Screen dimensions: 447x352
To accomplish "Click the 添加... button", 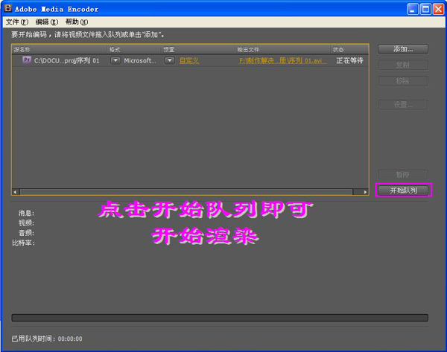I will (x=403, y=49).
